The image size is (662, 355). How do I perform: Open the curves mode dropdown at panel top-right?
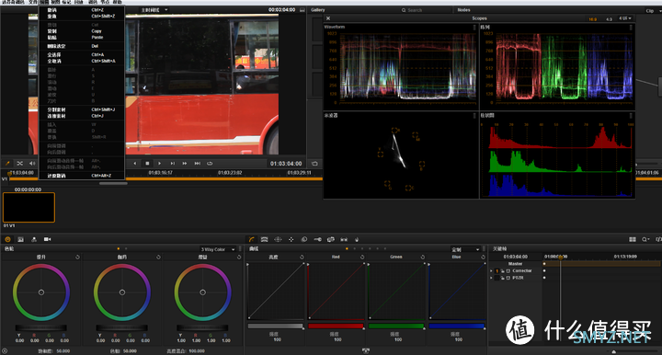tap(465, 249)
